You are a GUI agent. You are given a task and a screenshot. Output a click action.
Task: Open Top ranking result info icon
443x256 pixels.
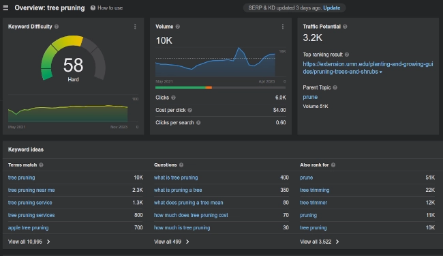pyautogui.click(x=347, y=55)
